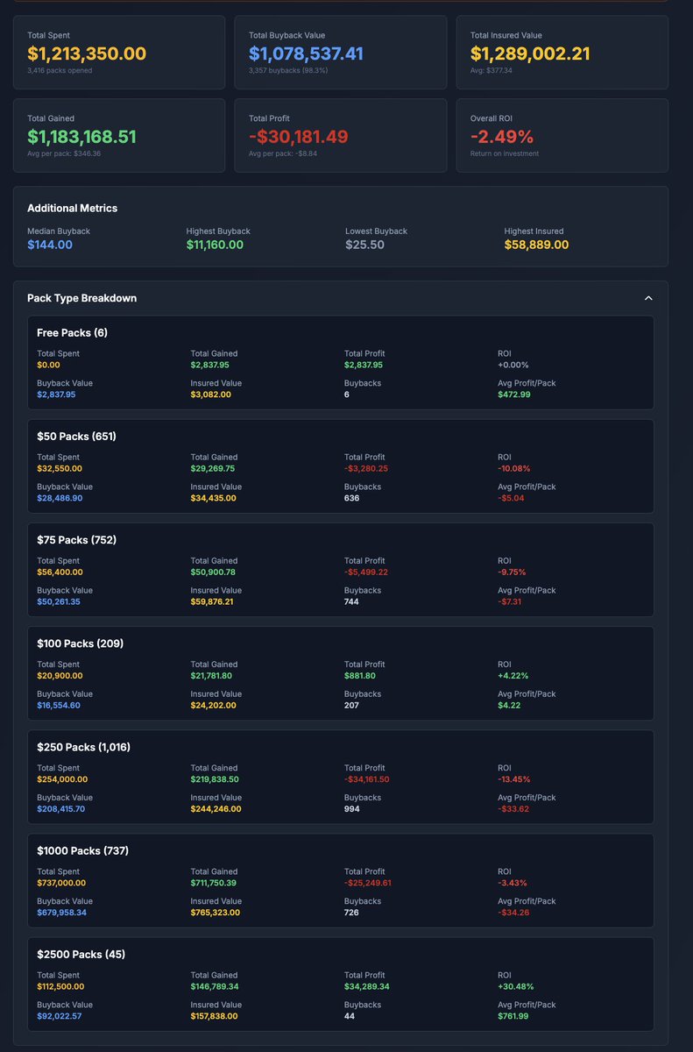Click $100 Packs total profit $881.80

tap(360, 675)
